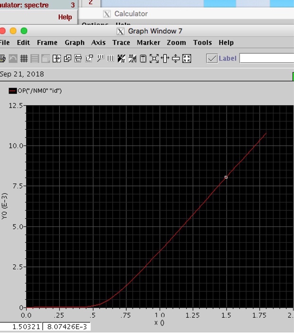
Task: Click the trace marker pointer icon
Action: pyautogui.click(x=100, y=59)
